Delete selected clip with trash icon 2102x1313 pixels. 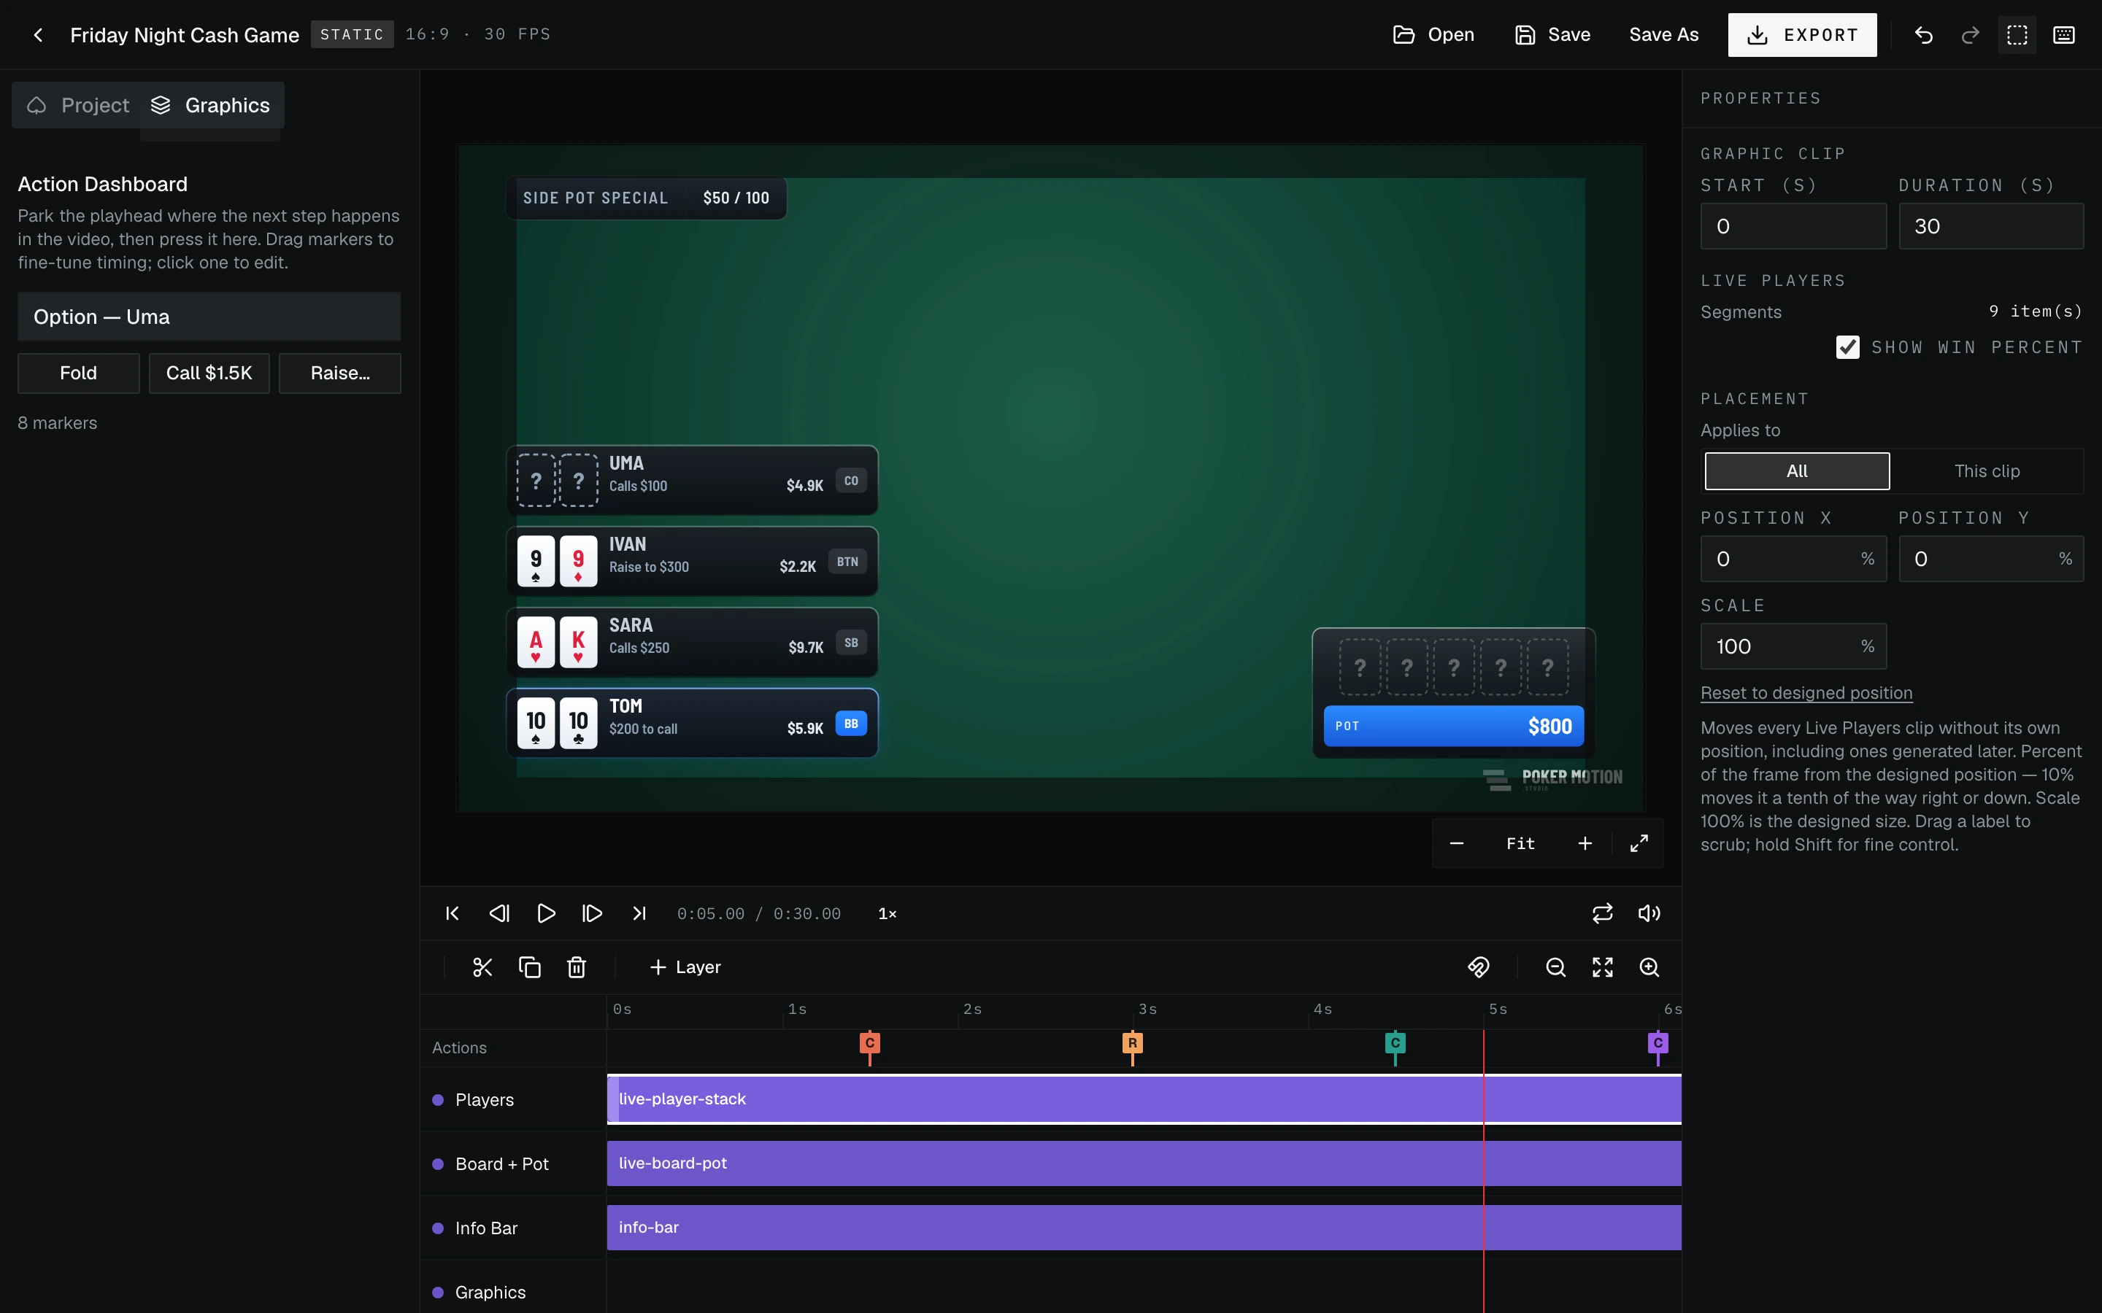coord(577,967)
